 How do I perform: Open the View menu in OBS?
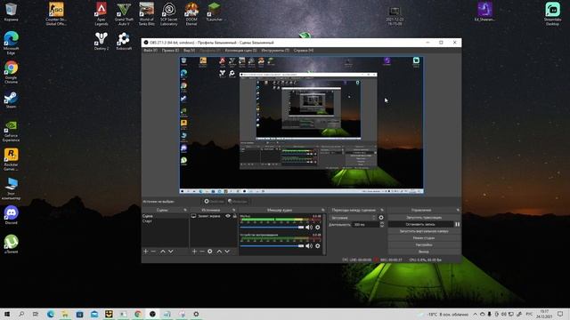pyautogui.click(x=189, y=51)
